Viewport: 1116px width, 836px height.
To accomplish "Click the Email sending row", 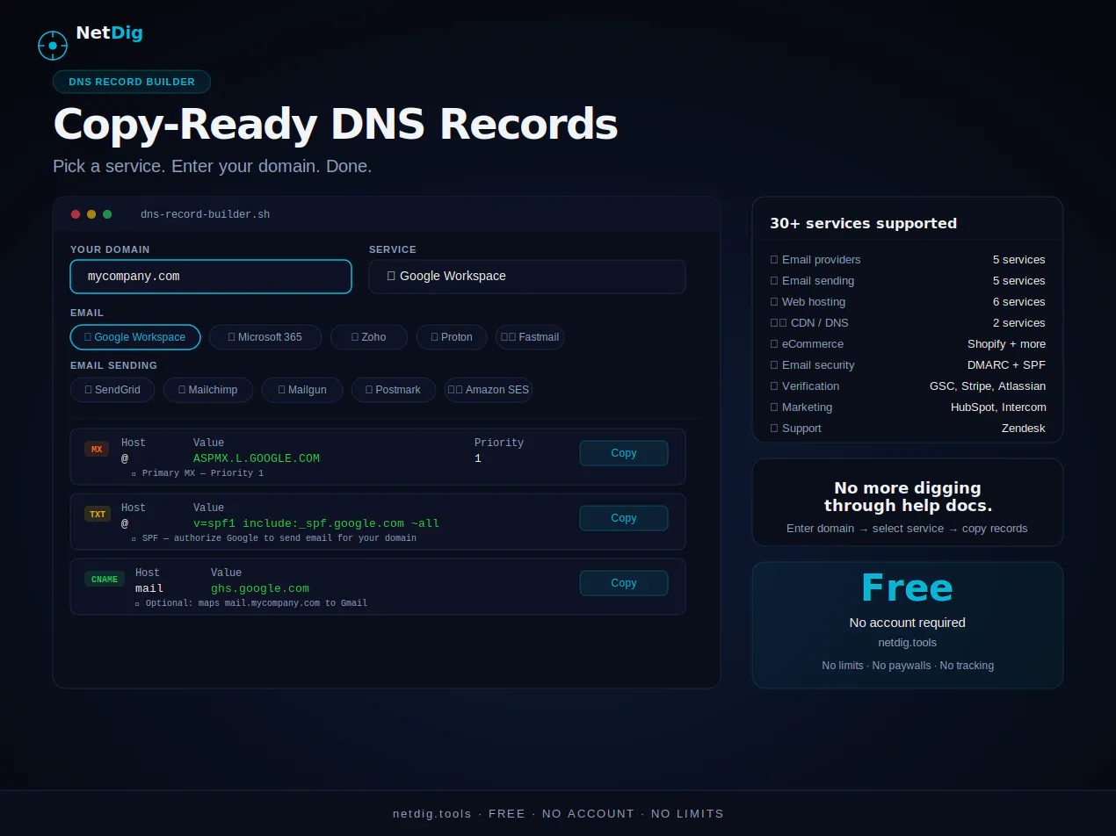I will 908,281.
